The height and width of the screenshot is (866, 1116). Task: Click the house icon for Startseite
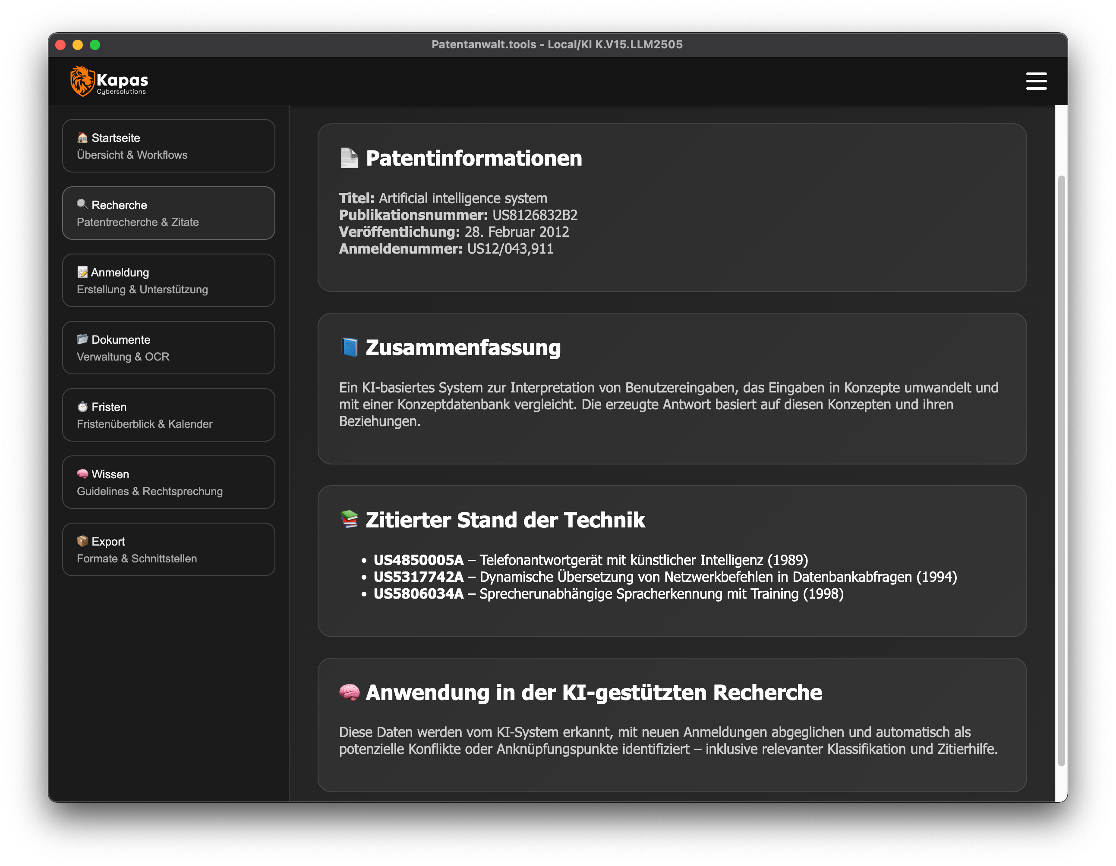82,137
